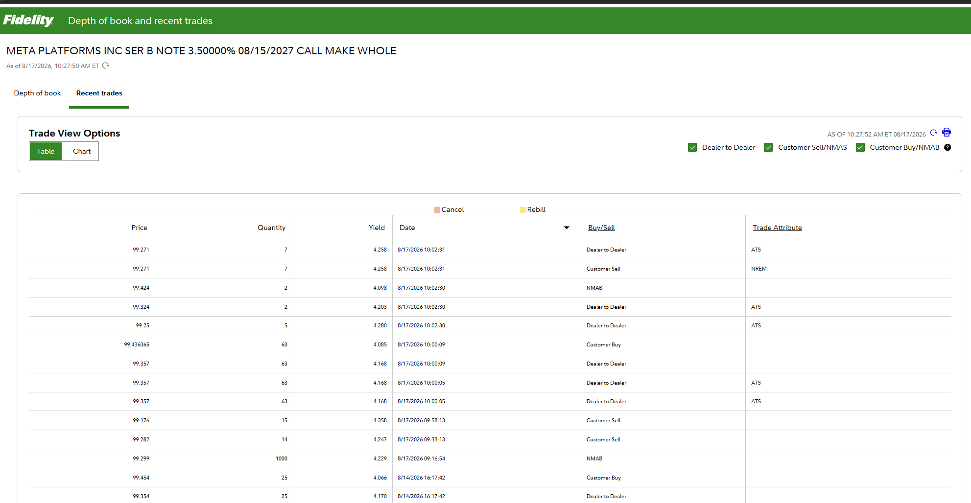Sort by the Buy/Sell column link
Screen dimensions: 971x503
[x=601, y=228]
